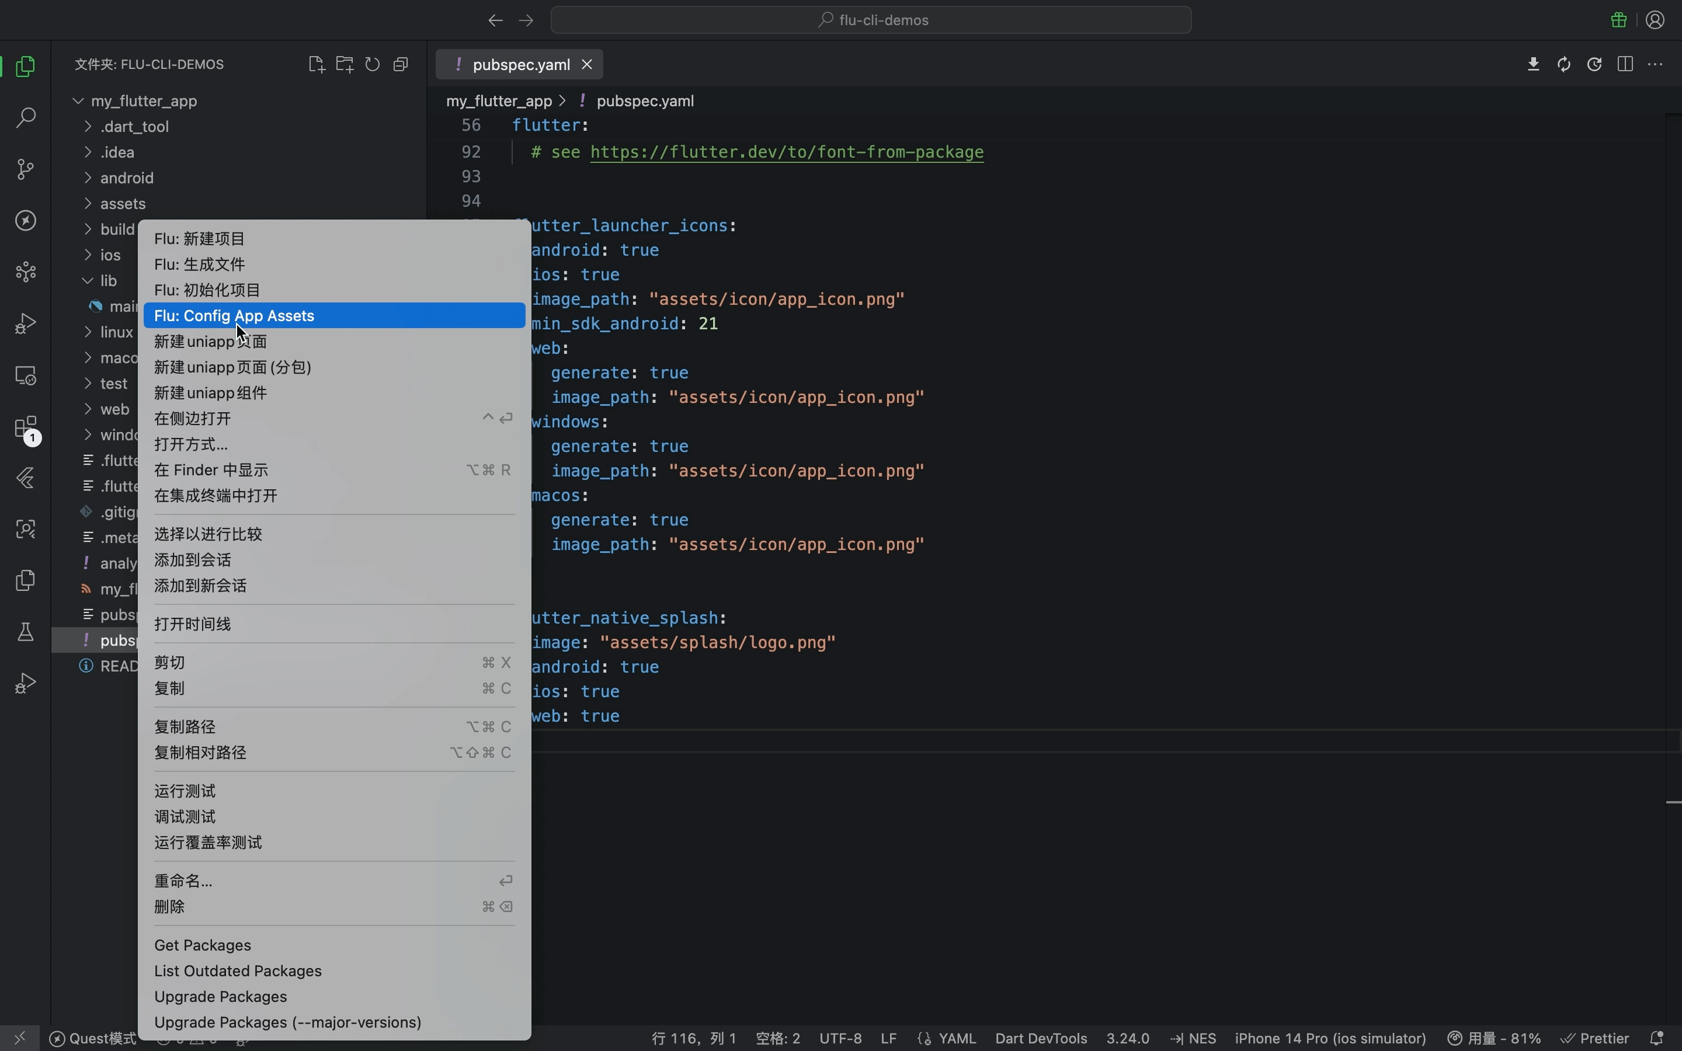Click the notifications bell in status bar
Screen dimensions: 1682x1051
pyautogui.click(x=1657, y=1039)
